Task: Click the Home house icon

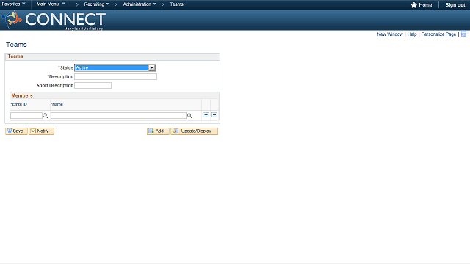Action: 414,5
